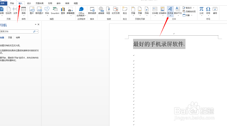Open the WordArt (艺术字) gallery
The width and height of the screenshot is (227, 126).
tap(170, 11)
